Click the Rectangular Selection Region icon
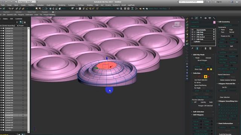The height and width of the screenshot is (135, 241). coord(43,9)
